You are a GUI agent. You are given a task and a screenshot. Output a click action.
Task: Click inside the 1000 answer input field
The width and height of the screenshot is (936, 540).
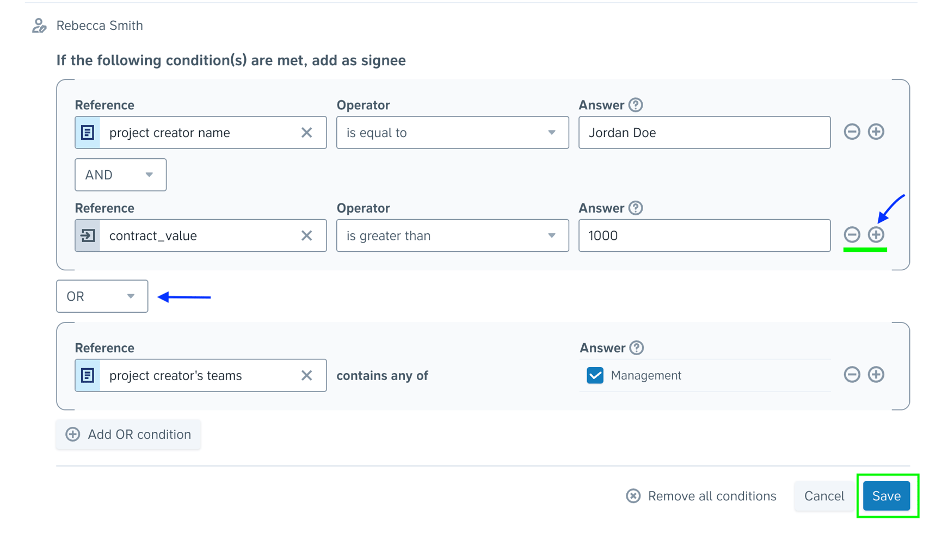[x=704, y=235]
